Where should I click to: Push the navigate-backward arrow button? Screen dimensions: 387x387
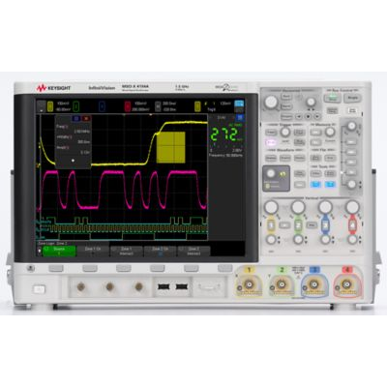(299, 116)
